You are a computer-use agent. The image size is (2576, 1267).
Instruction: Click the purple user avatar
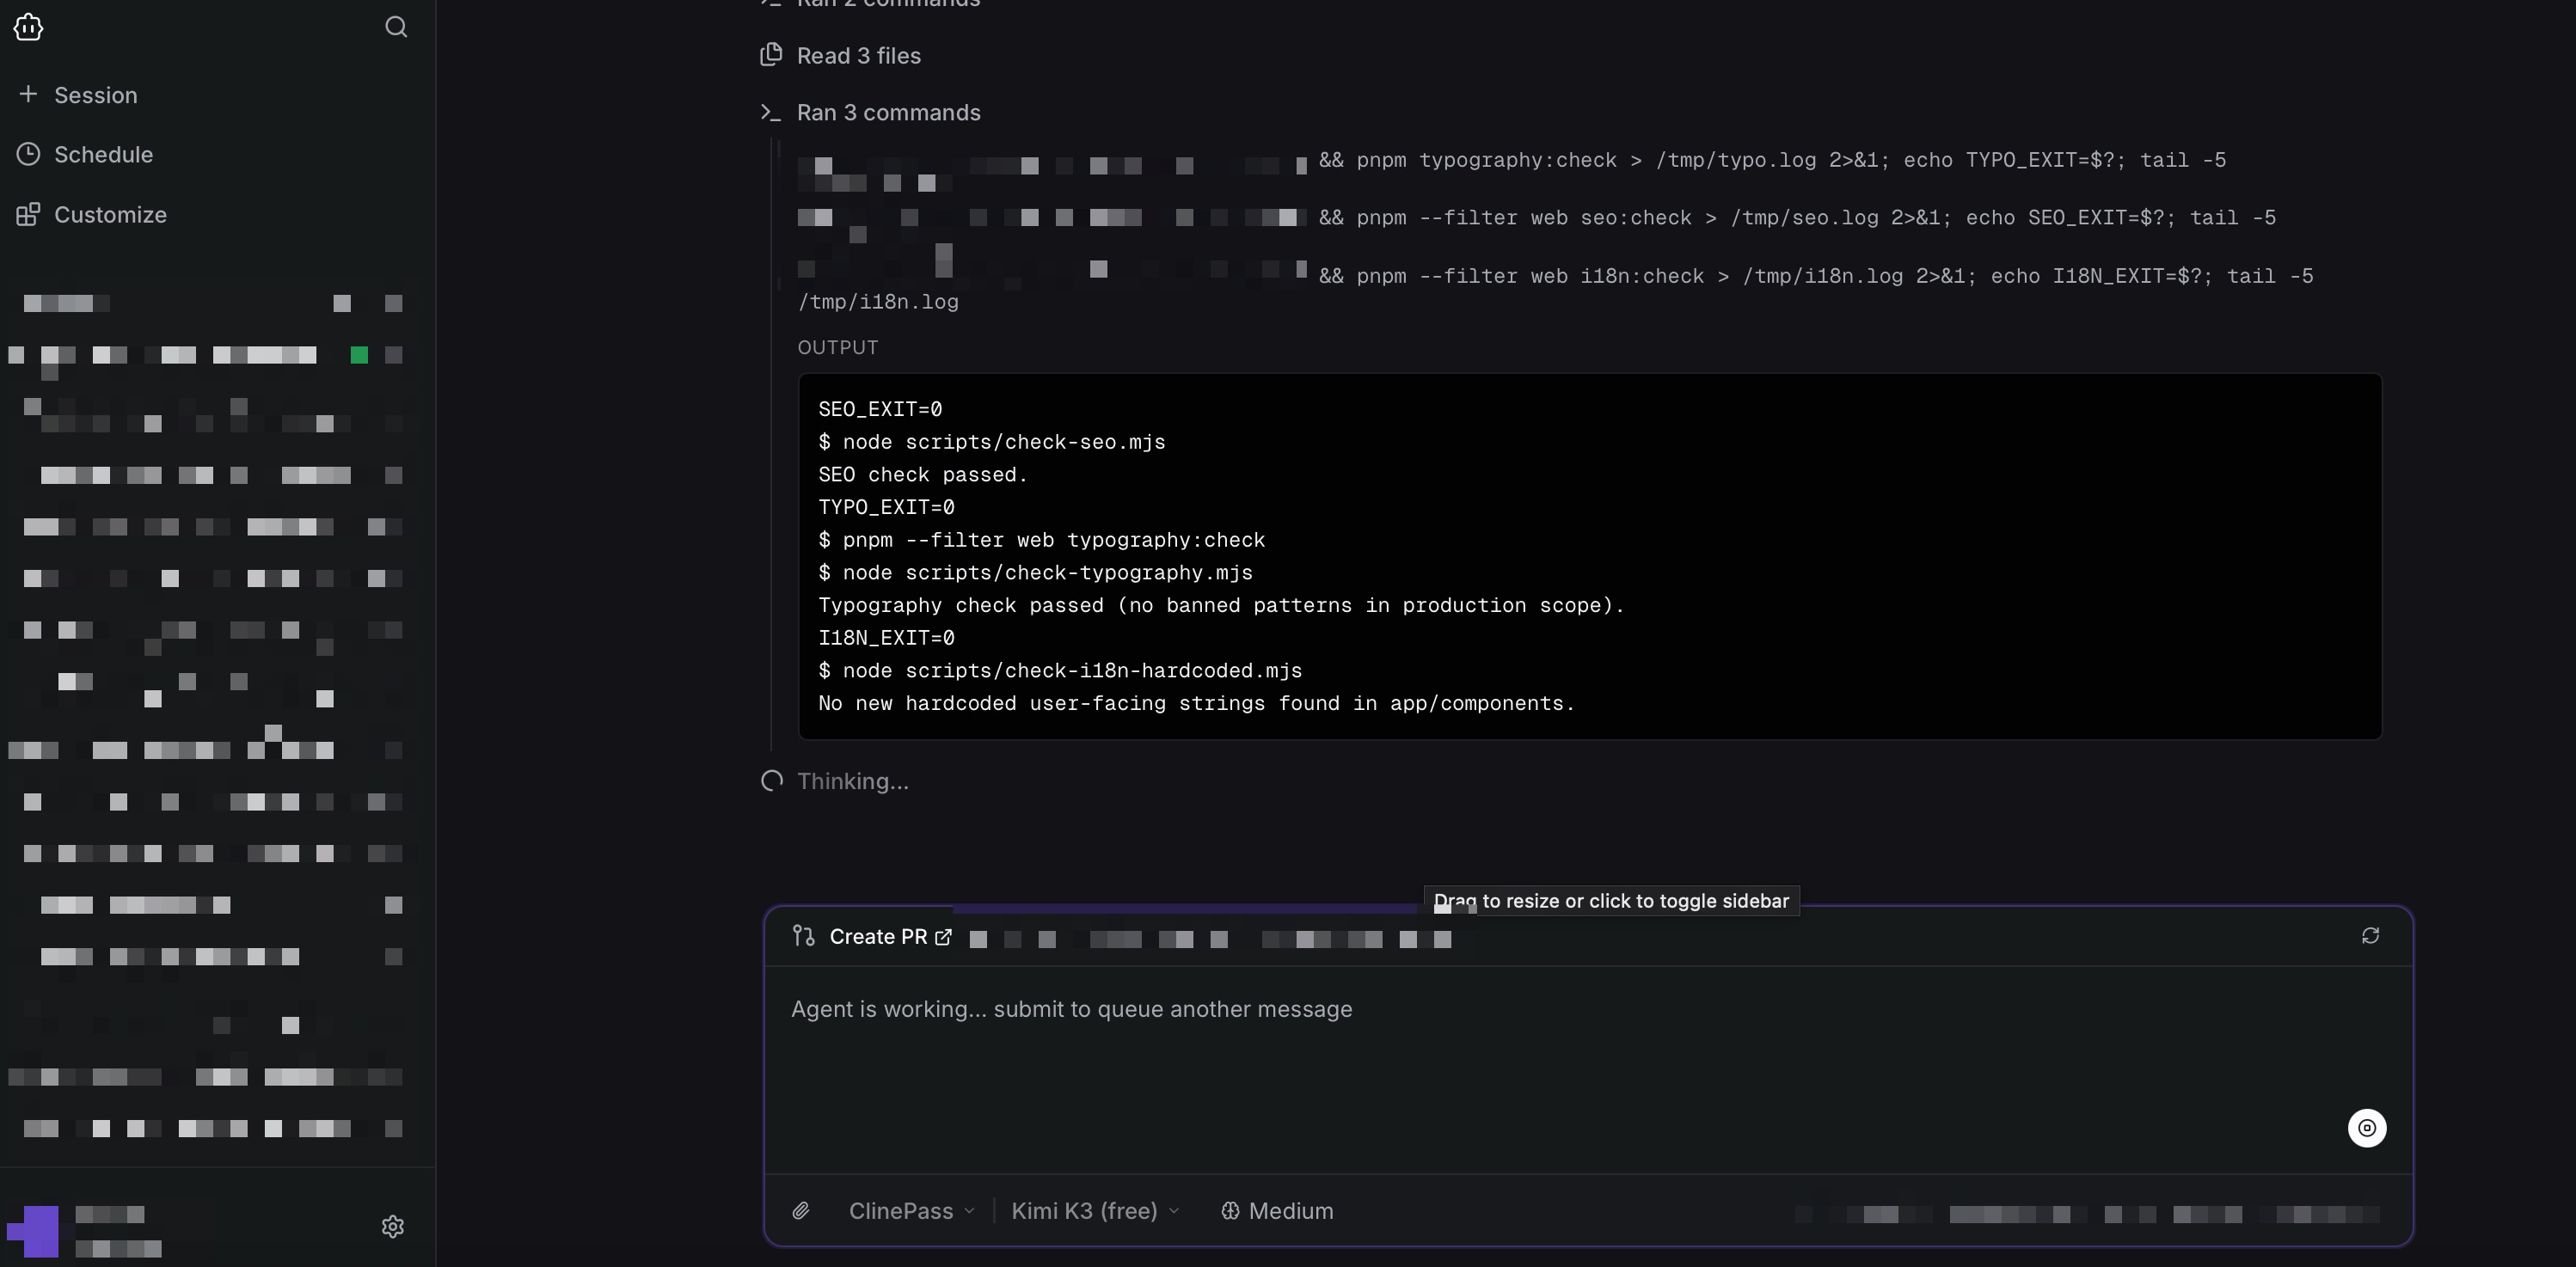pos(33,1231)
